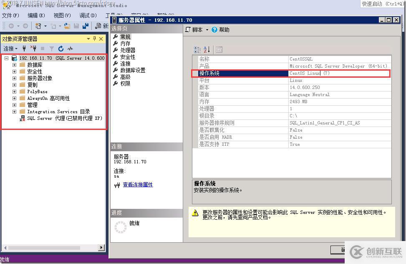Launch Activity Monitor from Object Explorer toolbar
The width and height of the screenshot is (406, 264).
point(70,48)
